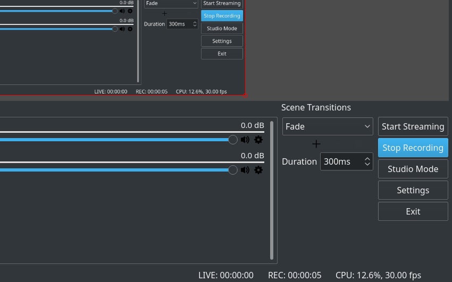
Task: Click the LIVE: 00:00:00 text inside preview
Action: [x=111, y=91]
